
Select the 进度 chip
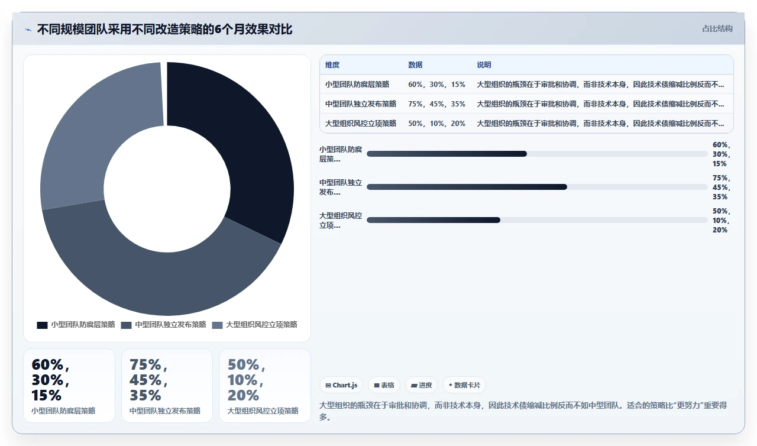(422, 385)
